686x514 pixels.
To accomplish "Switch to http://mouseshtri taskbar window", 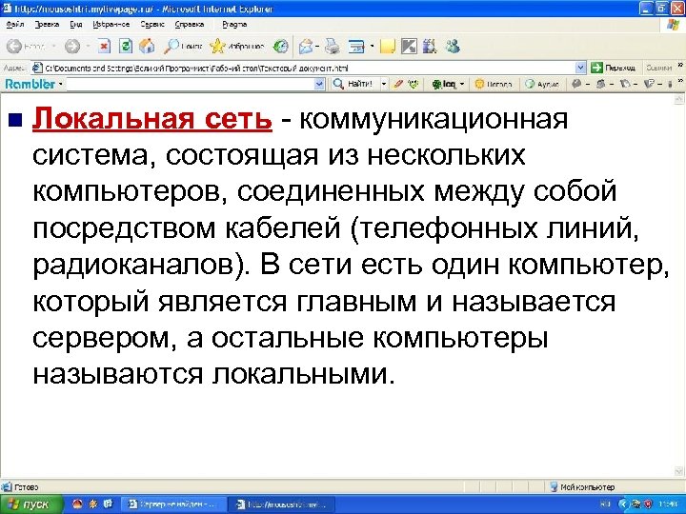I will point(282,504).
